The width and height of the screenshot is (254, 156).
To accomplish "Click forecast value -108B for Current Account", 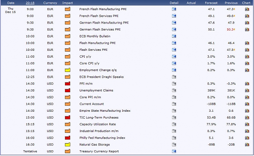I will click(211, 104).
